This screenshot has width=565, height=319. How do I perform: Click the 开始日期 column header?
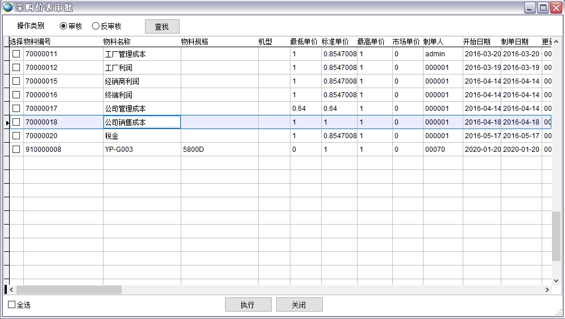click(x=476, y=42)
